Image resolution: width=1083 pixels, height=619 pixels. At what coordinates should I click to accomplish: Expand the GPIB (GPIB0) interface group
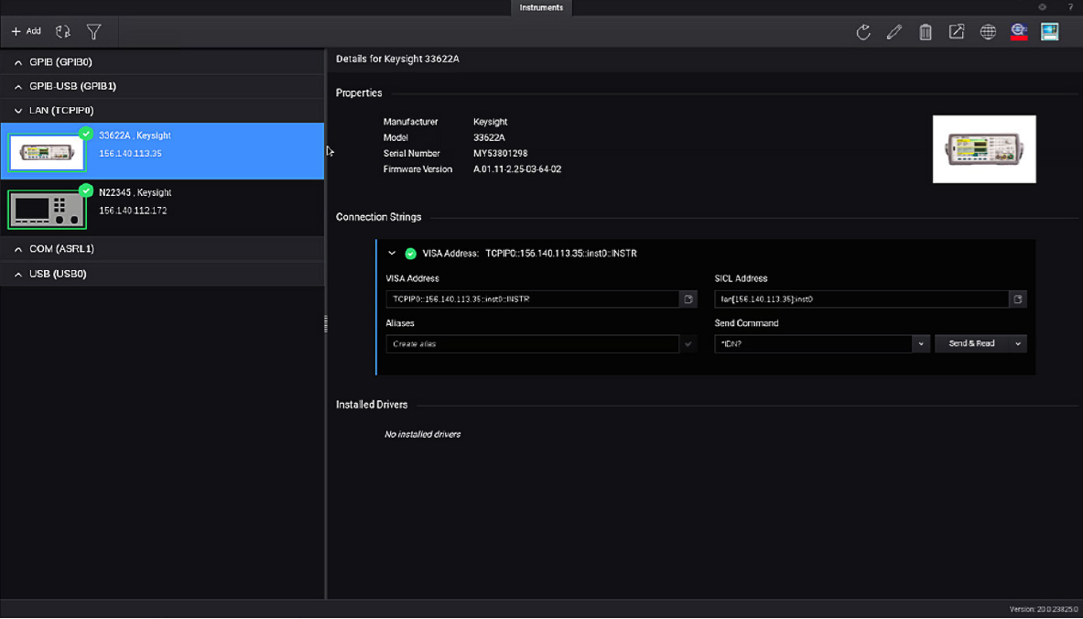coord(18,62)
